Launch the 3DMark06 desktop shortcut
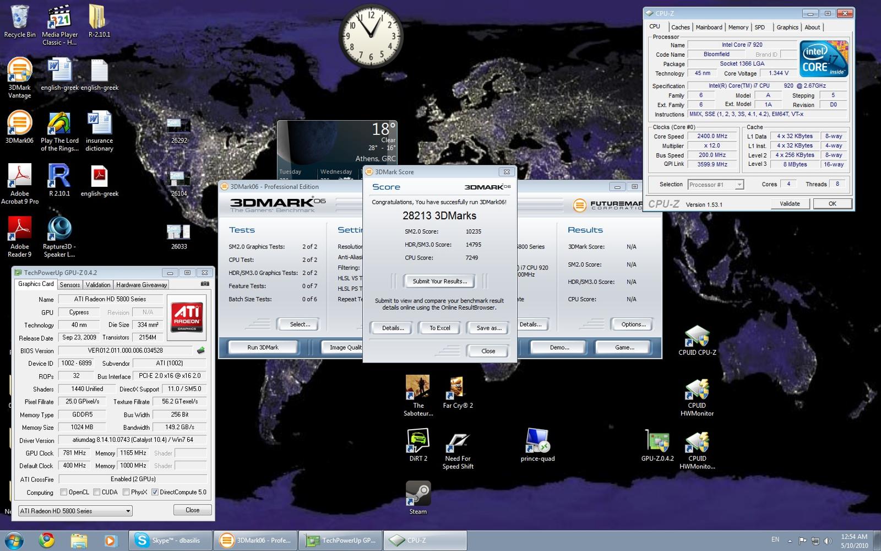 pyautogui.click(x=20, y=128)
